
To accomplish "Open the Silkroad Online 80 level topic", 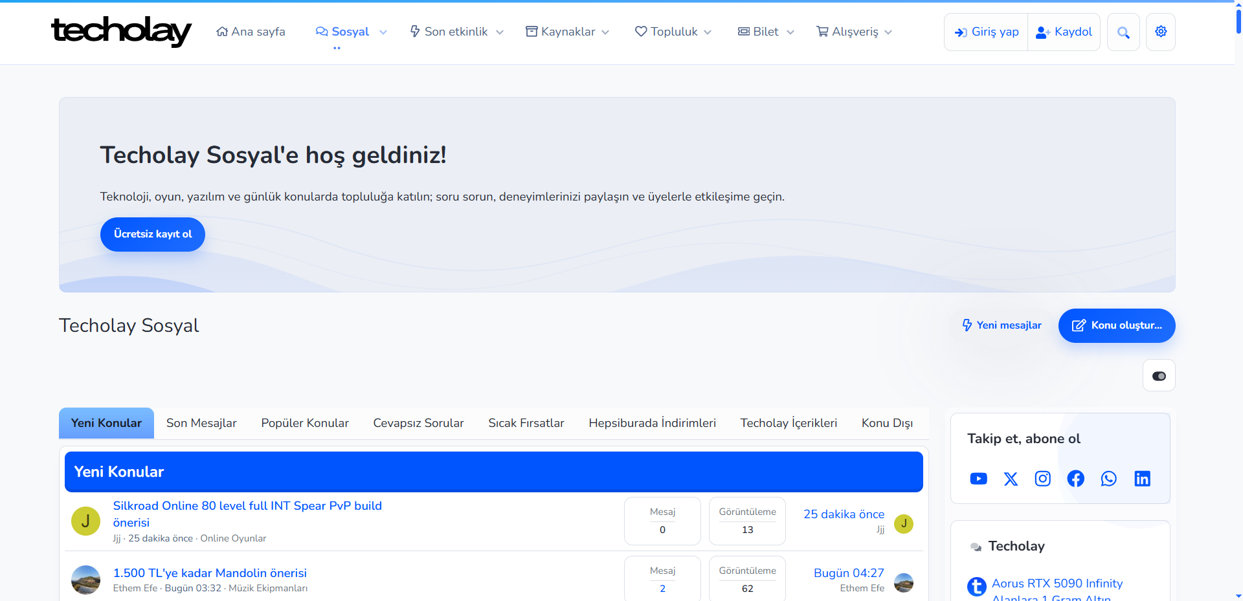I will point(247,514).
